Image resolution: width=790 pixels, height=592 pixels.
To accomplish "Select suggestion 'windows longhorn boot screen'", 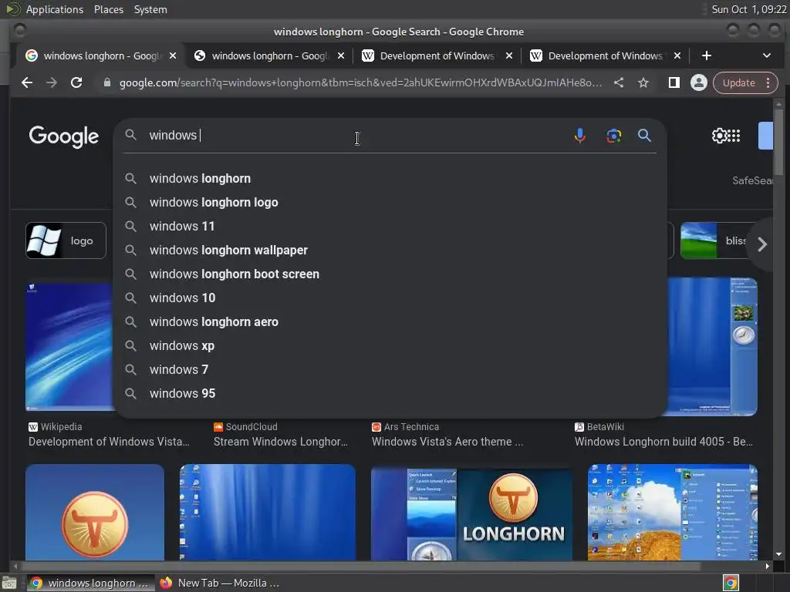I will pos(390,274).
